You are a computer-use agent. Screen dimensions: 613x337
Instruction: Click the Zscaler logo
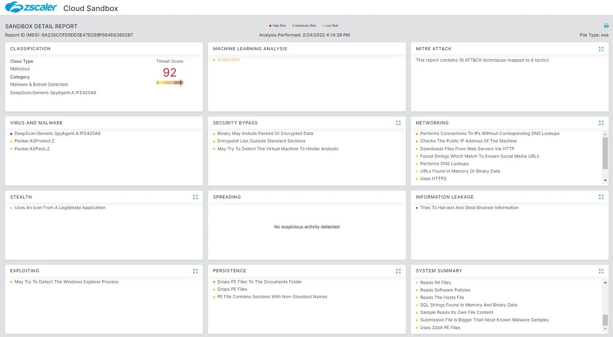click(31, 7)
